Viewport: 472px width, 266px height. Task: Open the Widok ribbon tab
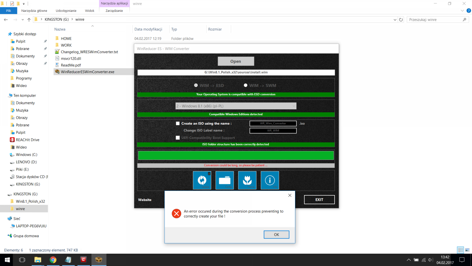pyautogui.click(x=90, y=11)
